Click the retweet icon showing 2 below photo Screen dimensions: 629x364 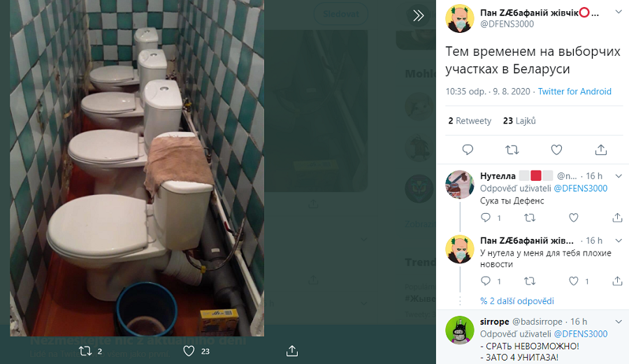coord(85,351)
